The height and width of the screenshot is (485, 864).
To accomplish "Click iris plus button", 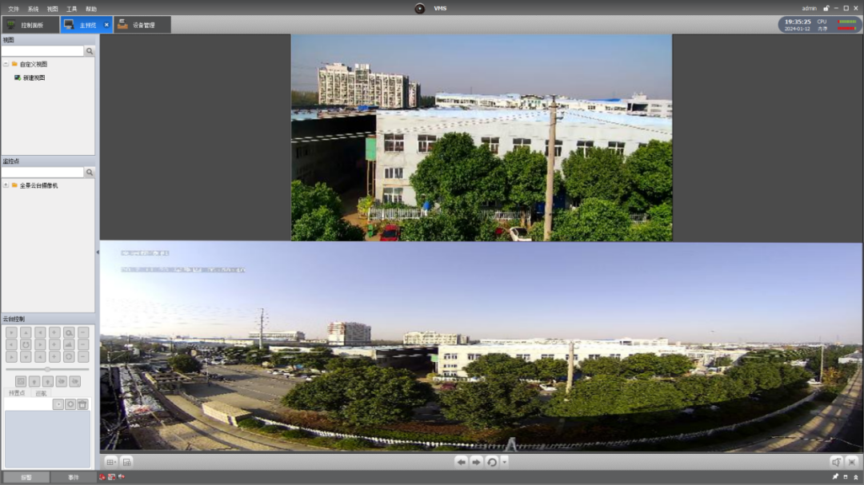I will click(54, 356).
